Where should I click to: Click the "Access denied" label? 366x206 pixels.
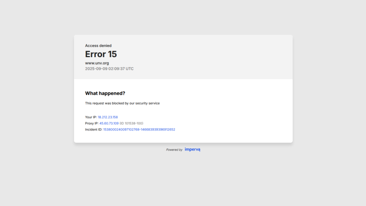98,46
